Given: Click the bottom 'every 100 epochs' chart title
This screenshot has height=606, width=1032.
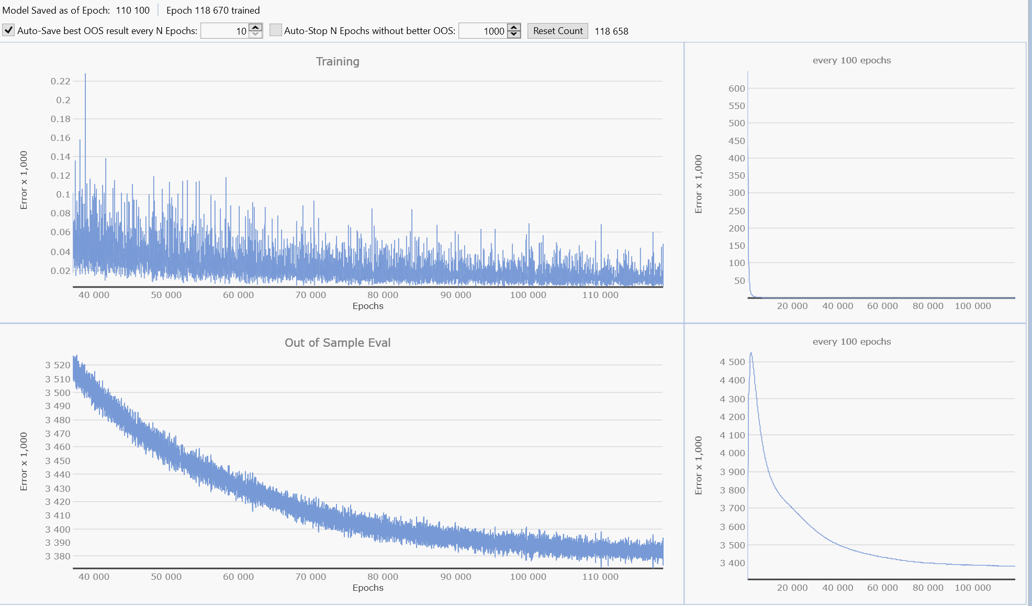Looking at the screenshot, I should tap(851, 341).
